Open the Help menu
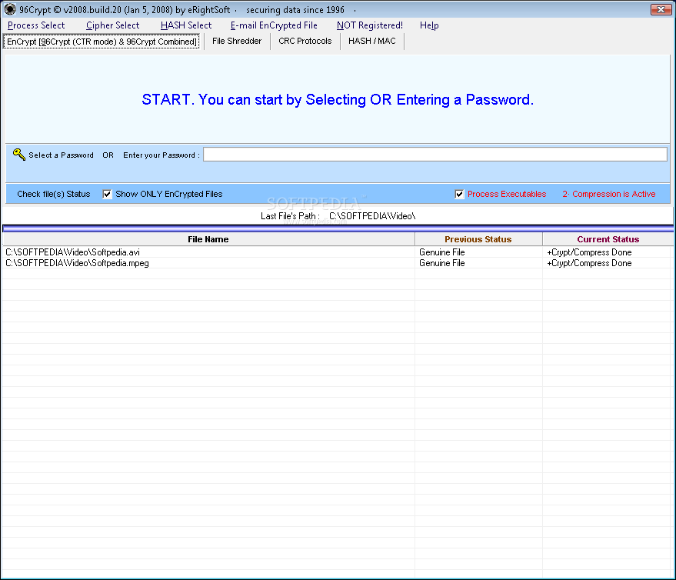The height and width of the screenshot is (580, 676). tap(429, 25)
